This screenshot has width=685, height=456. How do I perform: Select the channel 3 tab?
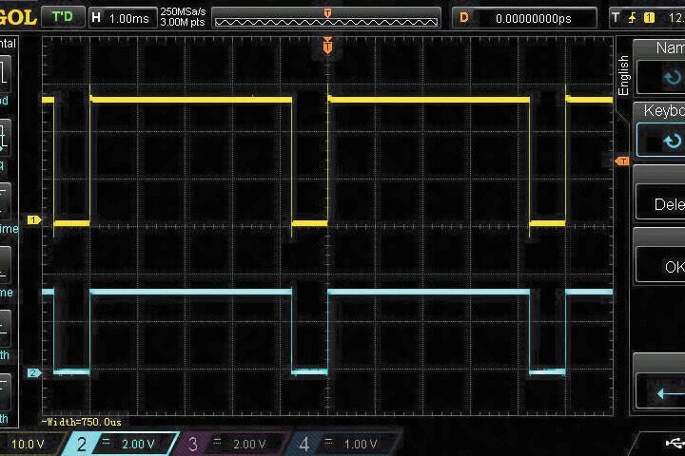point(235,444)
